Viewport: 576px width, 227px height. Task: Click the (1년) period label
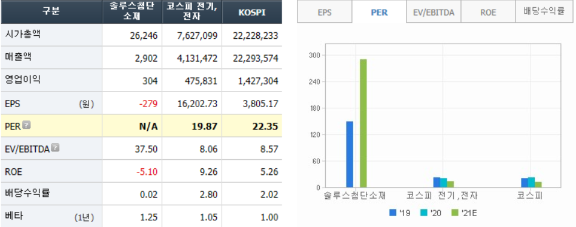tap(84, 217)
